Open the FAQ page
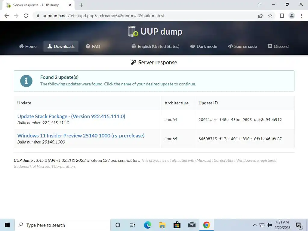308x231 pixels. (93, 46)
